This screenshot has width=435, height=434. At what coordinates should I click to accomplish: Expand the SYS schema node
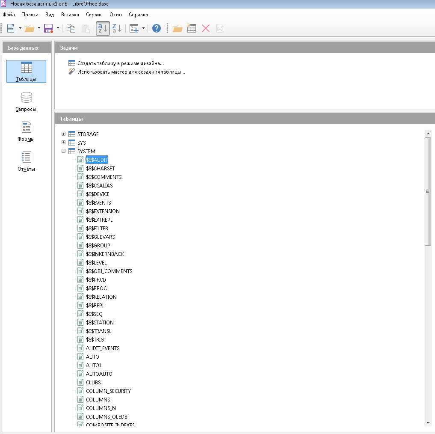[64, 143]
